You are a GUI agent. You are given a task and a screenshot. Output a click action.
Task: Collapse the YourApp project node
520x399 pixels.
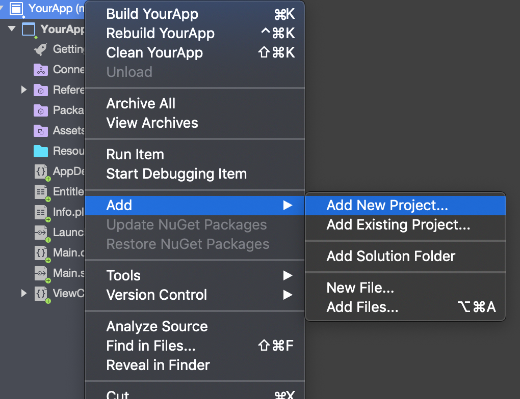click(12, 28)
